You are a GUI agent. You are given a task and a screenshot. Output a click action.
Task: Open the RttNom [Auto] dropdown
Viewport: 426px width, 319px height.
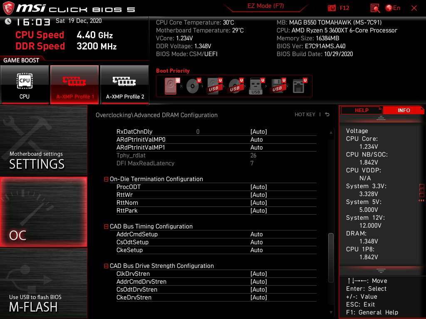259,203
